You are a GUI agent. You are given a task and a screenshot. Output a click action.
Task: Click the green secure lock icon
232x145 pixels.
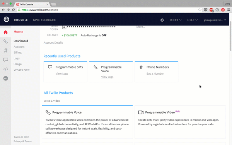(19, 10)
